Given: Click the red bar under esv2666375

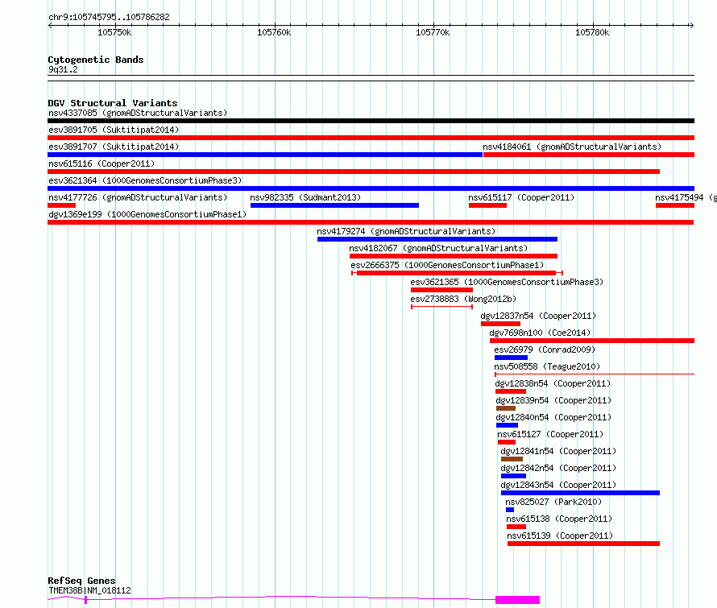Looking at the screenshot, I should 456,273.
